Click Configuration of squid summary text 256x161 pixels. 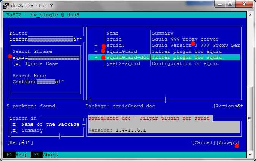coord(185,63)
